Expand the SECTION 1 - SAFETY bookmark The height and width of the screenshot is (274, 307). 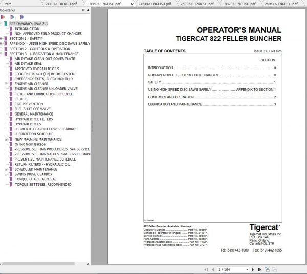[x=1, y=39]
